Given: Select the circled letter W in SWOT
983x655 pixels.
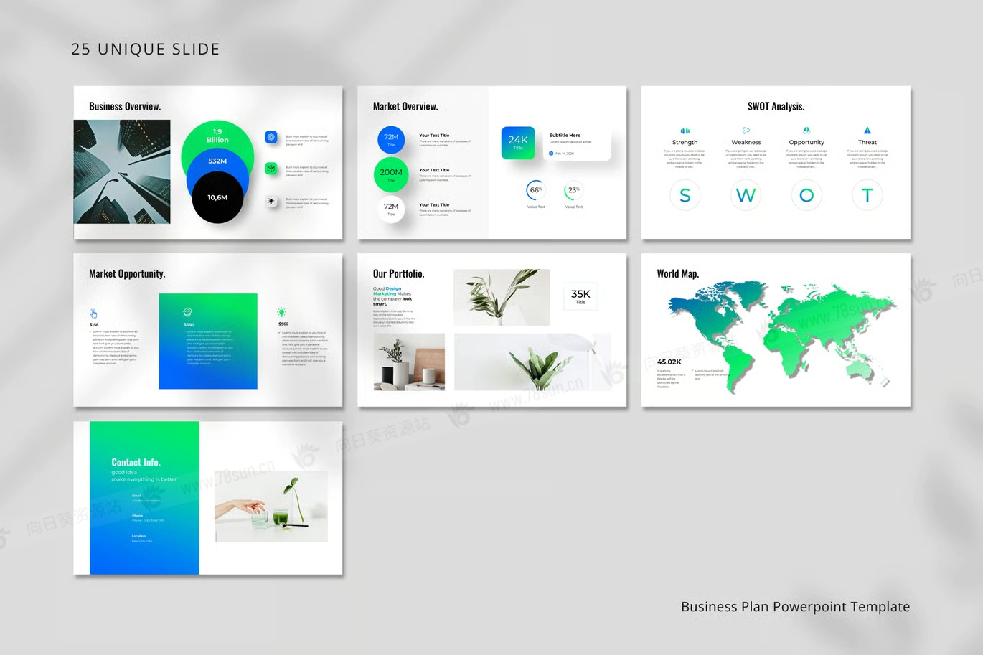Looking at the screenshot, I should coord(746,195).
